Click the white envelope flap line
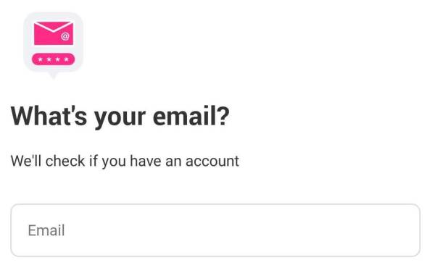 pyautogui.click(x=54, y=27)
